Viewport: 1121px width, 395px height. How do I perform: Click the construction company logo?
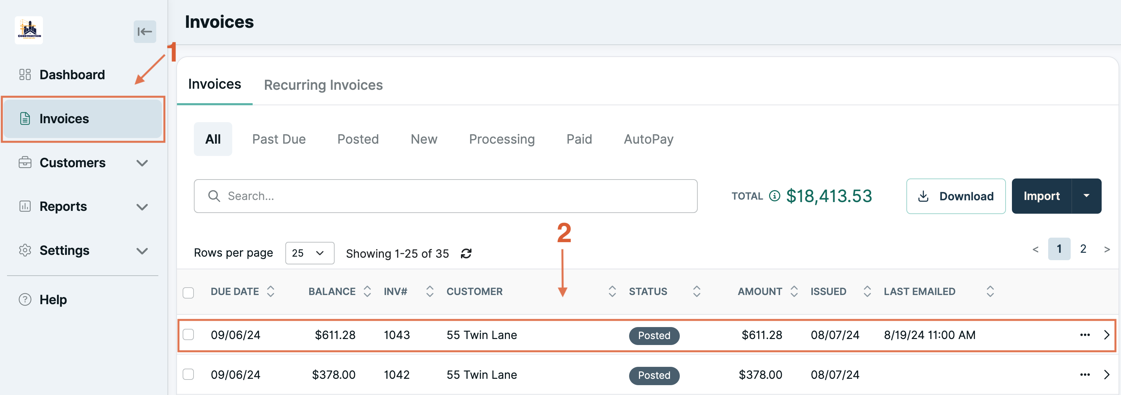point(29,30)
